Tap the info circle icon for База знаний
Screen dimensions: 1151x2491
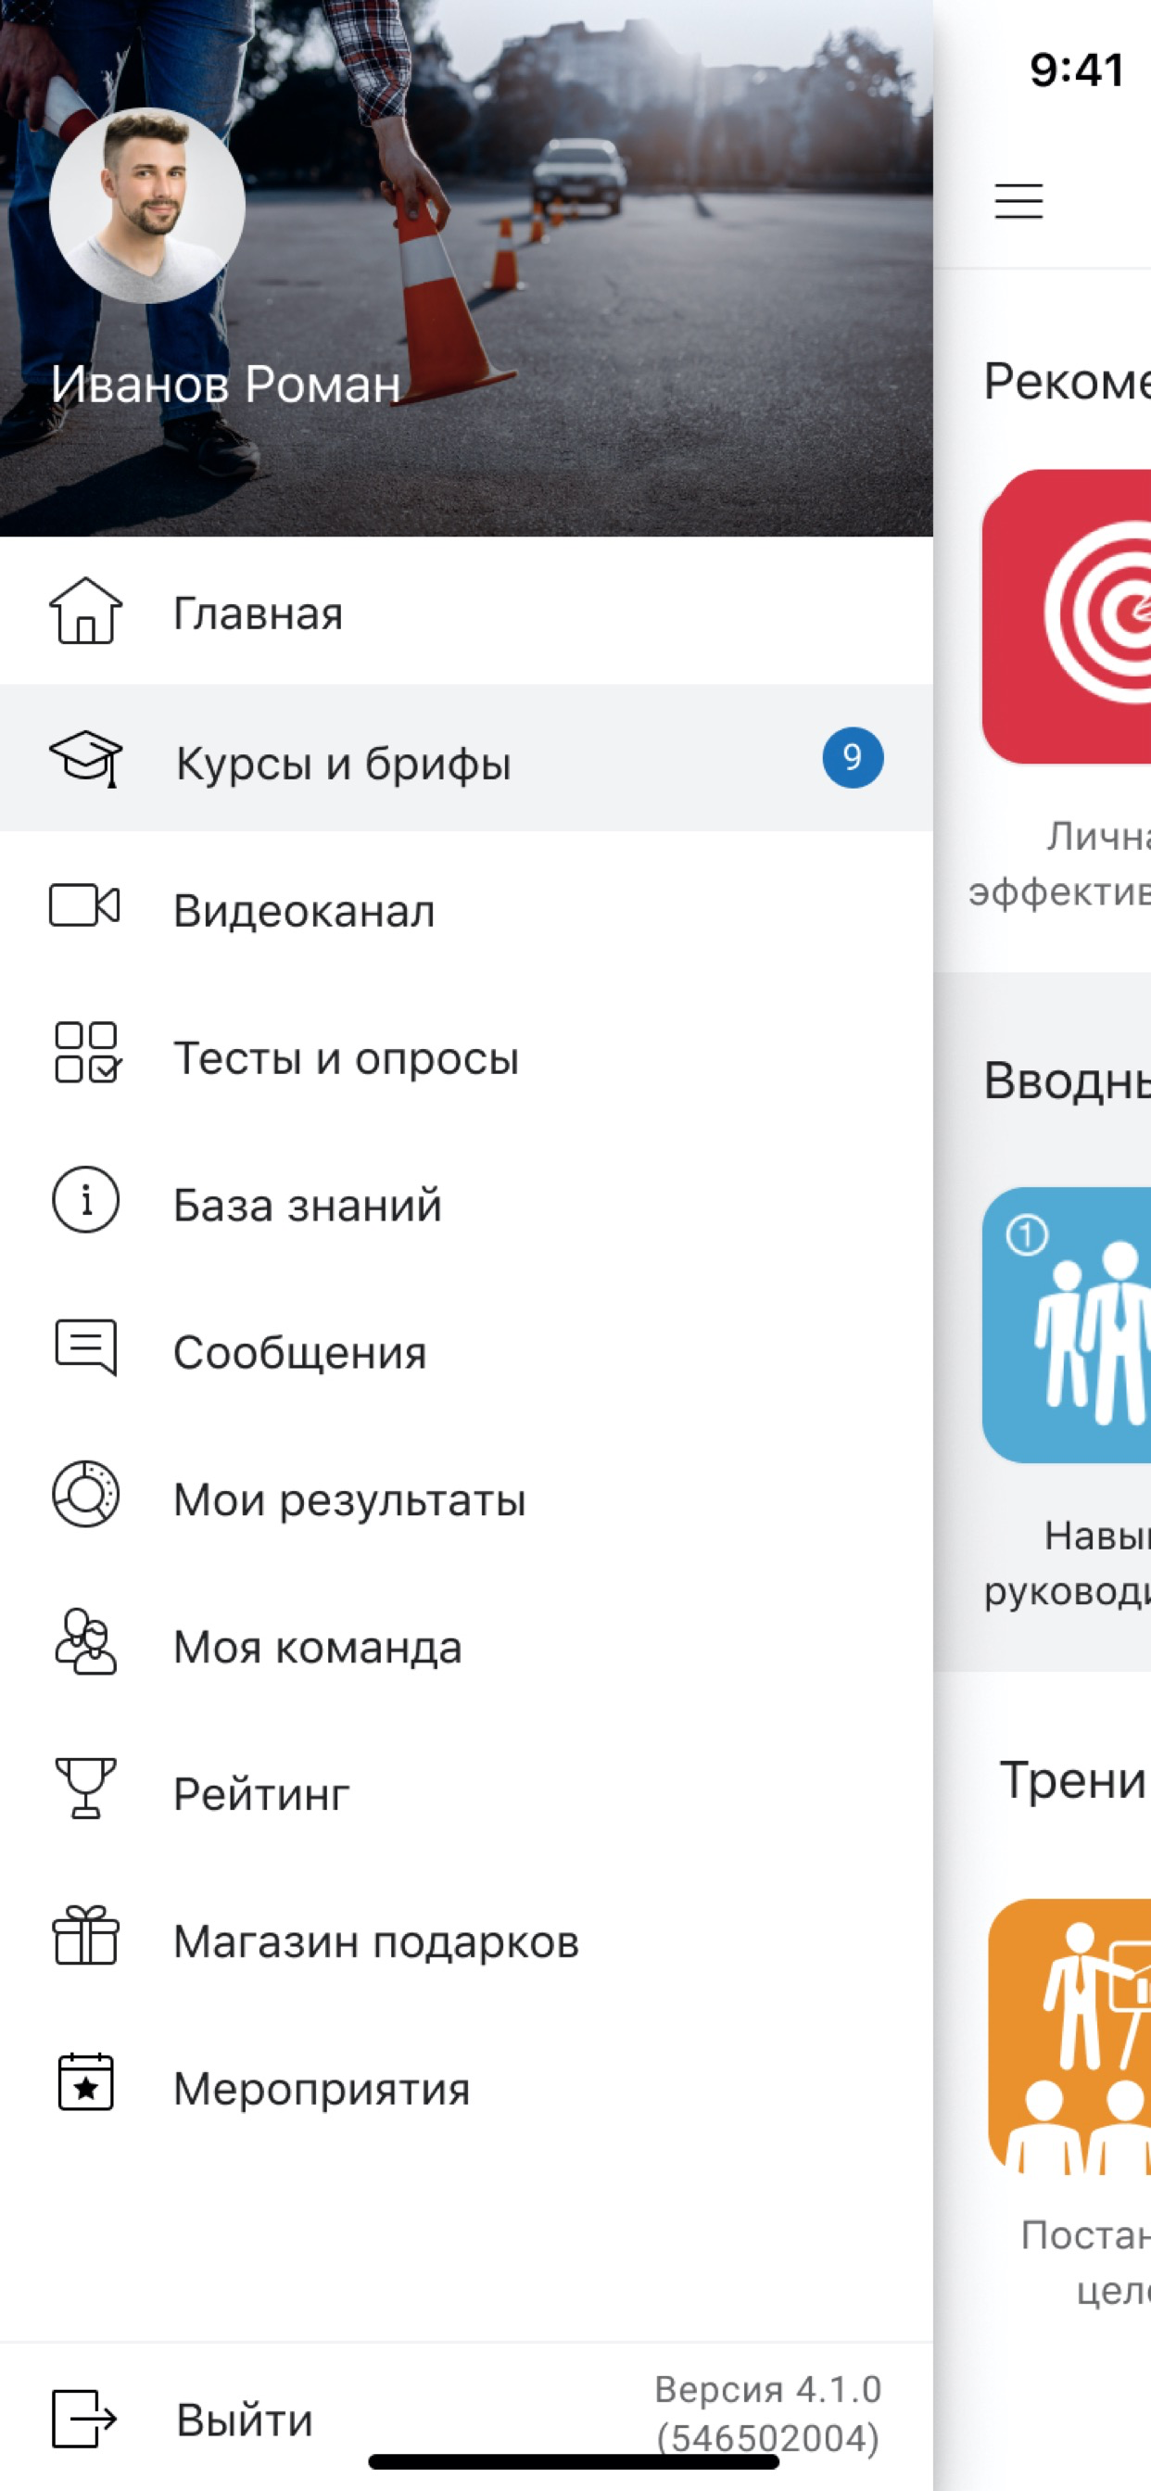[86, 1200]
